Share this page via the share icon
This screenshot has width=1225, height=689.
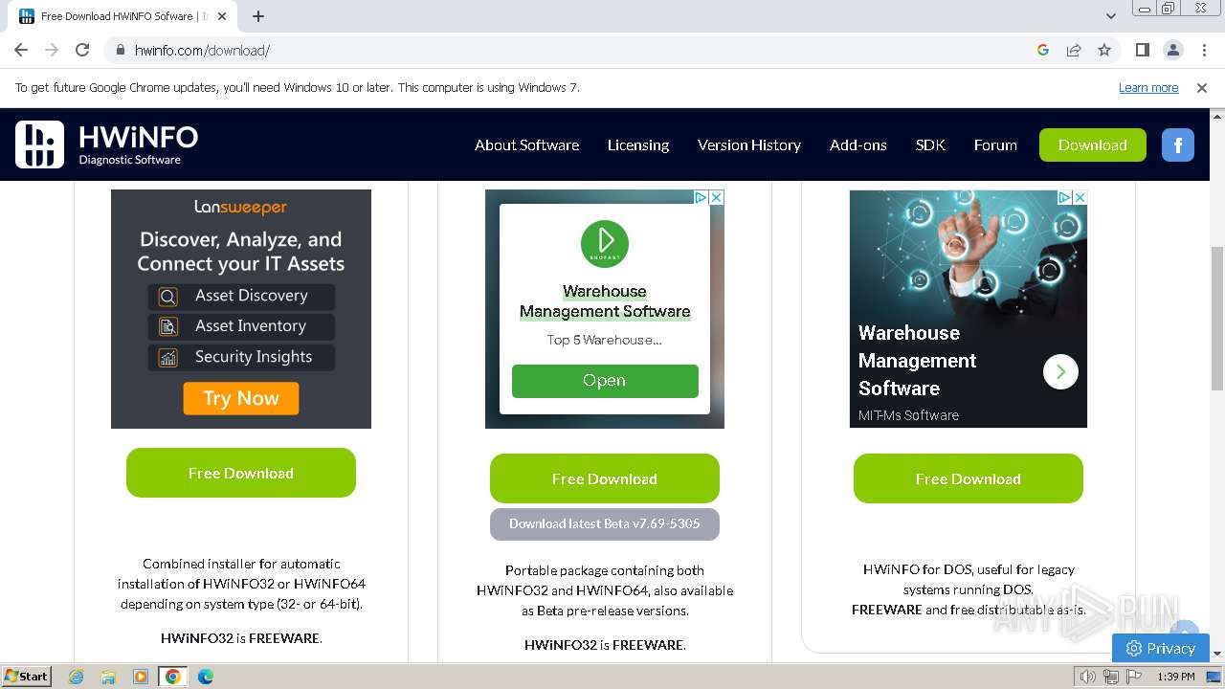tap(1074, 50)
